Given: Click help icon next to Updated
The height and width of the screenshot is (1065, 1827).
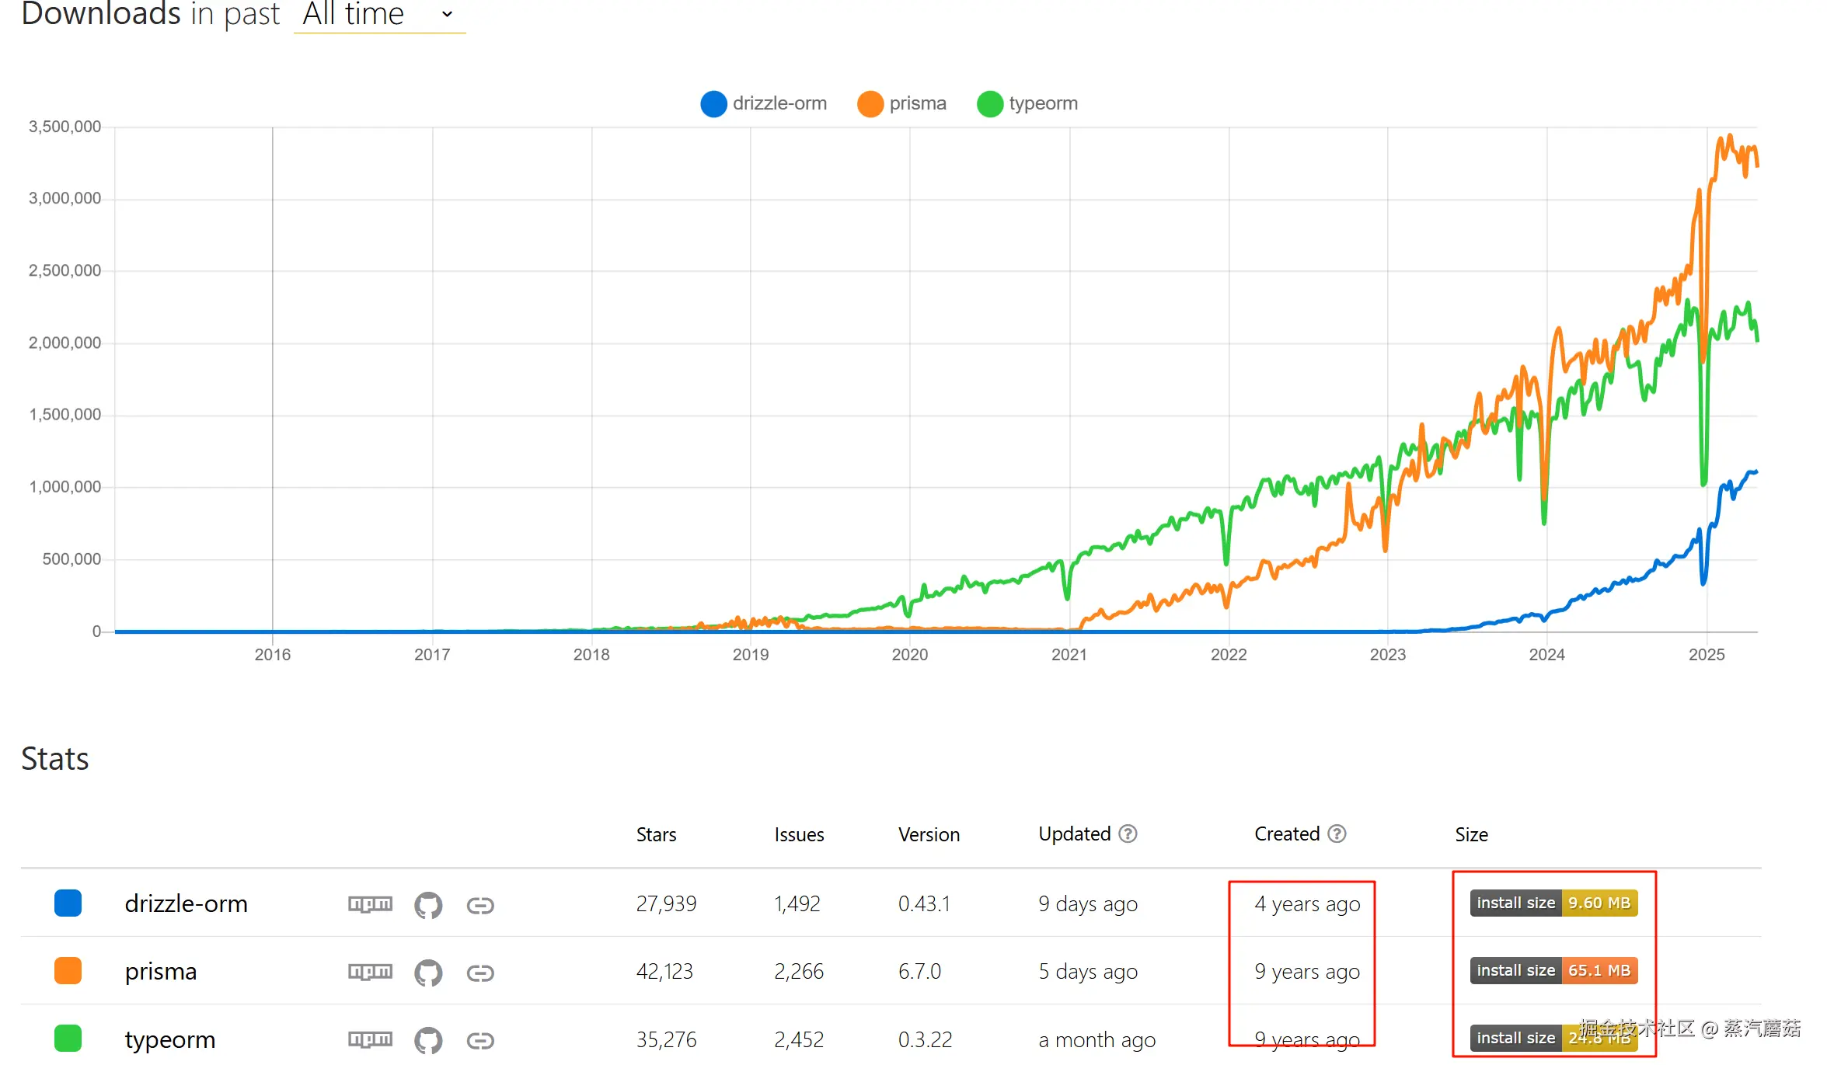Looking at the screenshot, I should tap(1128, 834).
